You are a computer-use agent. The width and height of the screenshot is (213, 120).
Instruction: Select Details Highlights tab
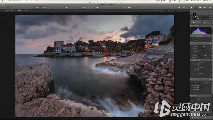(x=200, y=99)
